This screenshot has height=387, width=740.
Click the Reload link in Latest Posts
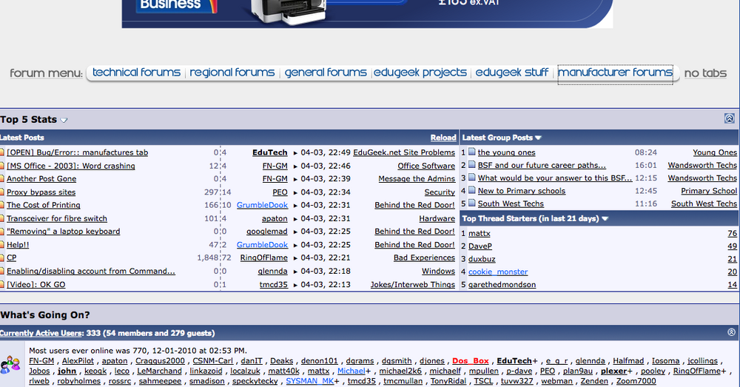[443, 138]
